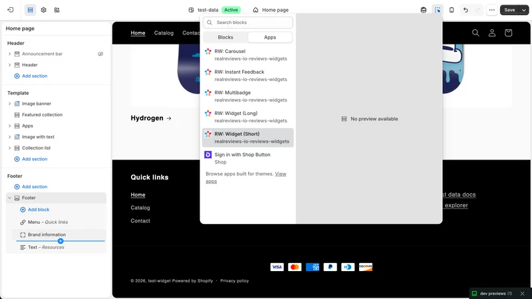Image resolution: width=532 pixels, height=299 pixels.
Task: Add section under Header group
Action: (31, 76)
